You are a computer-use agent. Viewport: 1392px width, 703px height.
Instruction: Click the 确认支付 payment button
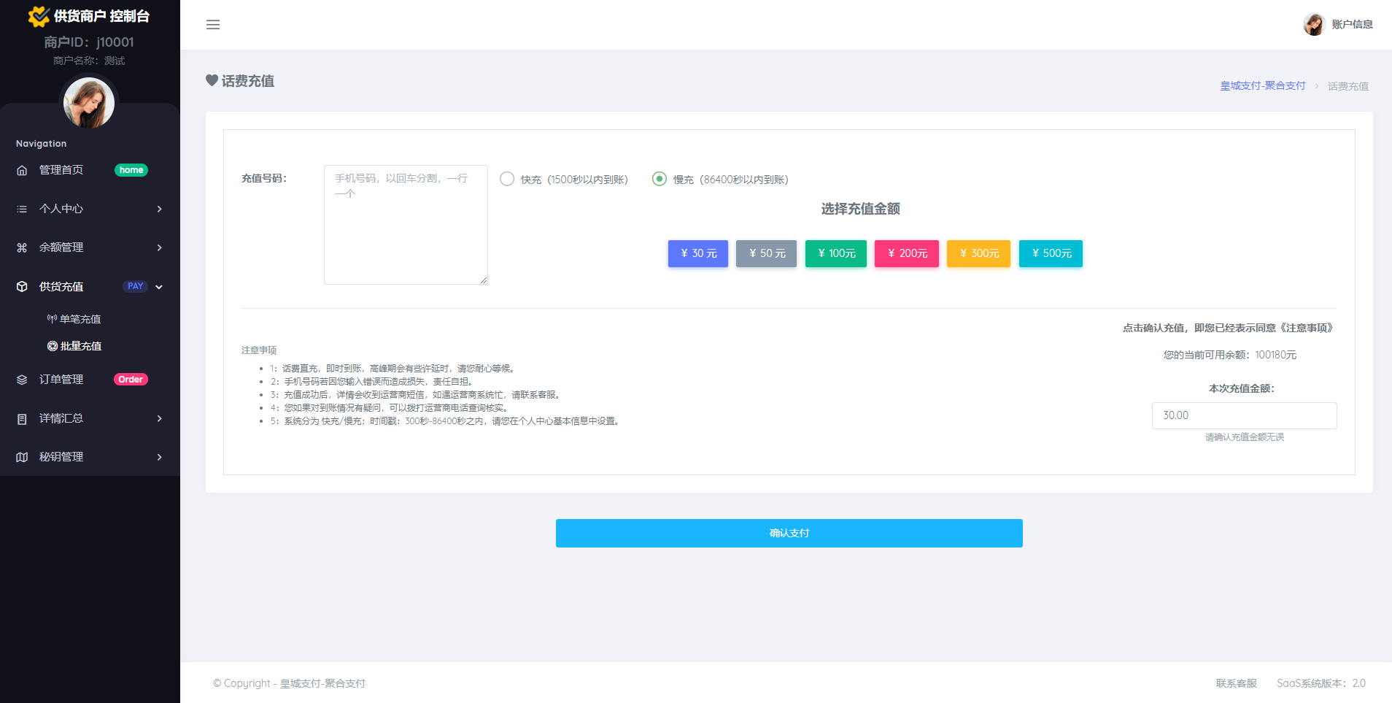pos(789,533)
